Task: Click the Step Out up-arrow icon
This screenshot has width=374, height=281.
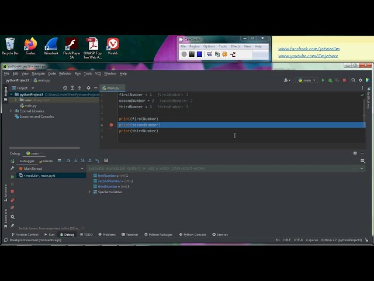Action: 90,161
